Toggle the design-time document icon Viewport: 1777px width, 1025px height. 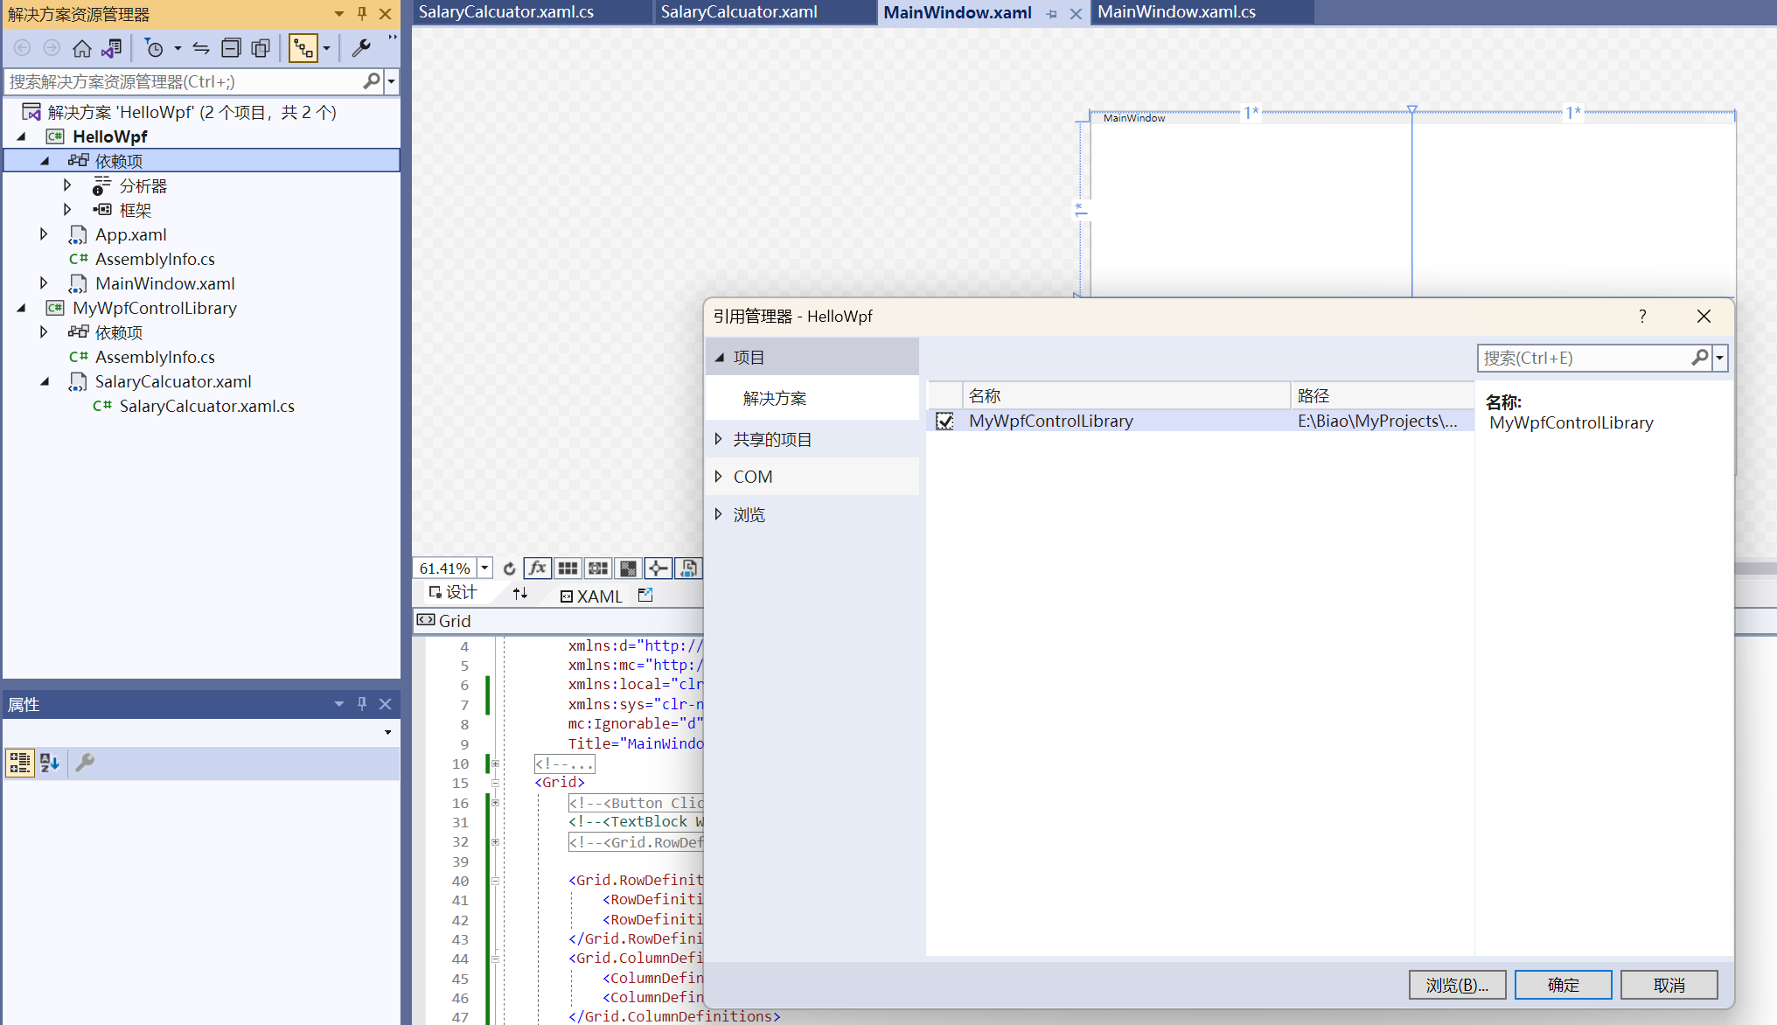(x=688, y=568)
